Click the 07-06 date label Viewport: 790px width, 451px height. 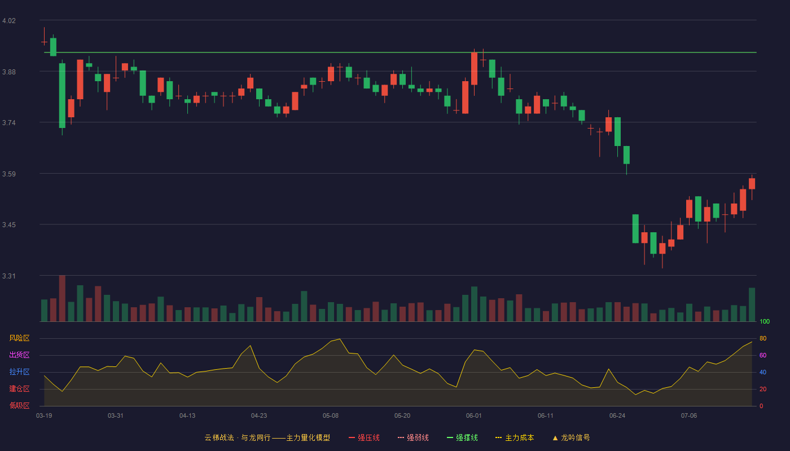pos(689,415)
